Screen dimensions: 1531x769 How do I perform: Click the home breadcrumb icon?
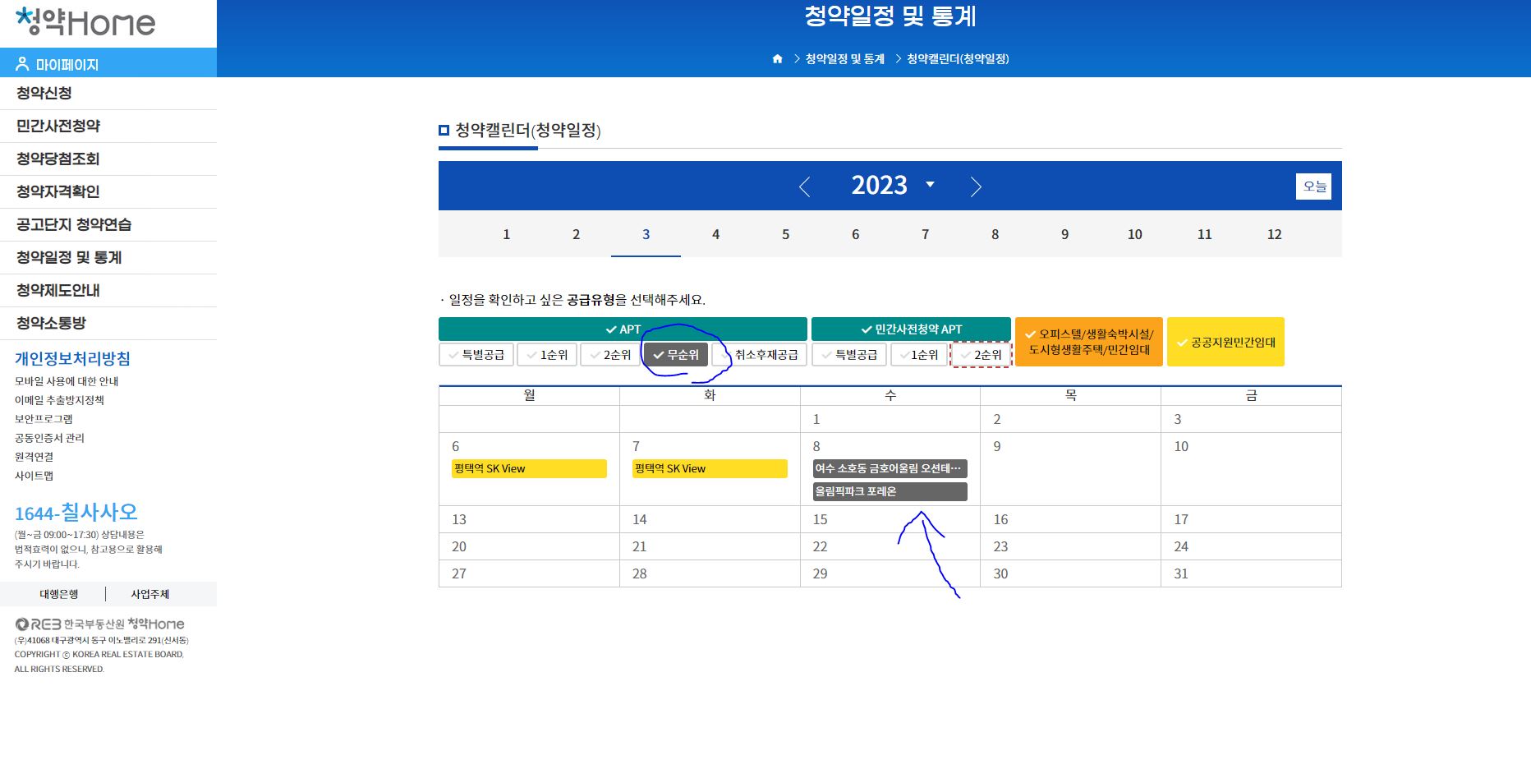pyautogui.click(x=777, y=58)
